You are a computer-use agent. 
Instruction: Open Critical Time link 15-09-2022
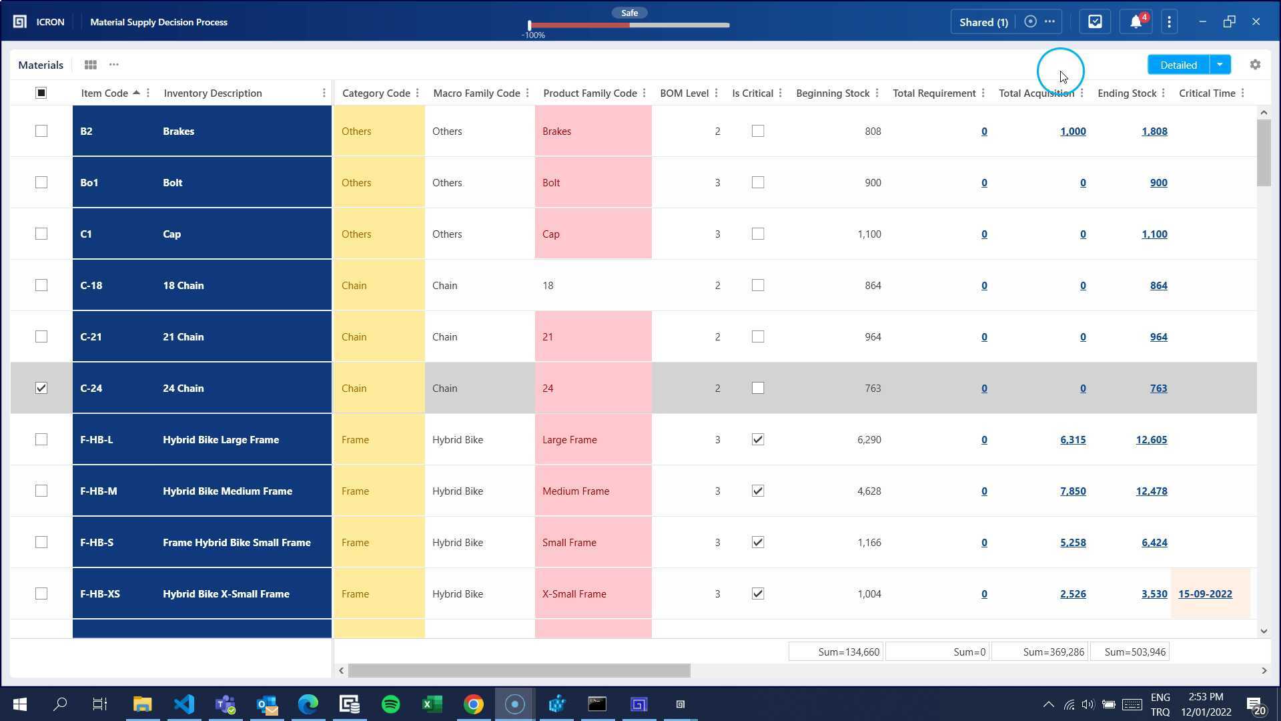(x=1205, y=593)
